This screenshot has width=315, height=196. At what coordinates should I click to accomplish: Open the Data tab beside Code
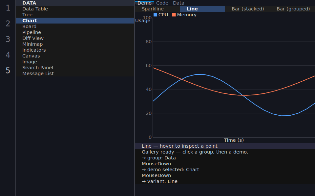[178, 3]
